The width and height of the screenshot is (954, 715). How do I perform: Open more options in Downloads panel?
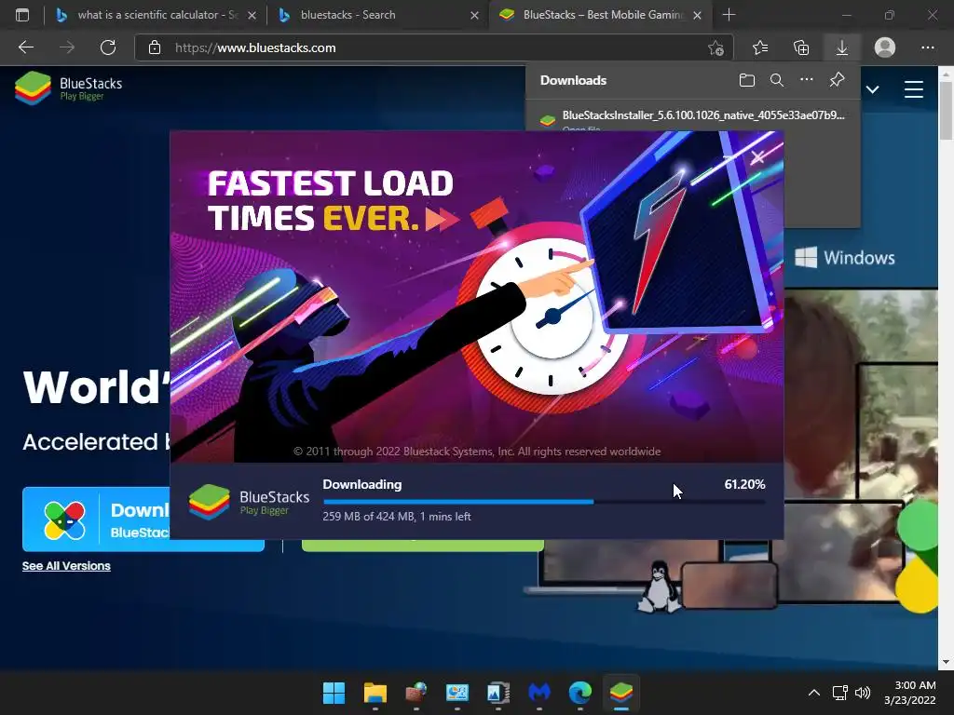[807, 80]
